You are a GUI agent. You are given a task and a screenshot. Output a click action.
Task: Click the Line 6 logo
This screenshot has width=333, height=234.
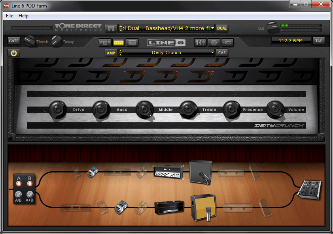click(x=166, y=43)
